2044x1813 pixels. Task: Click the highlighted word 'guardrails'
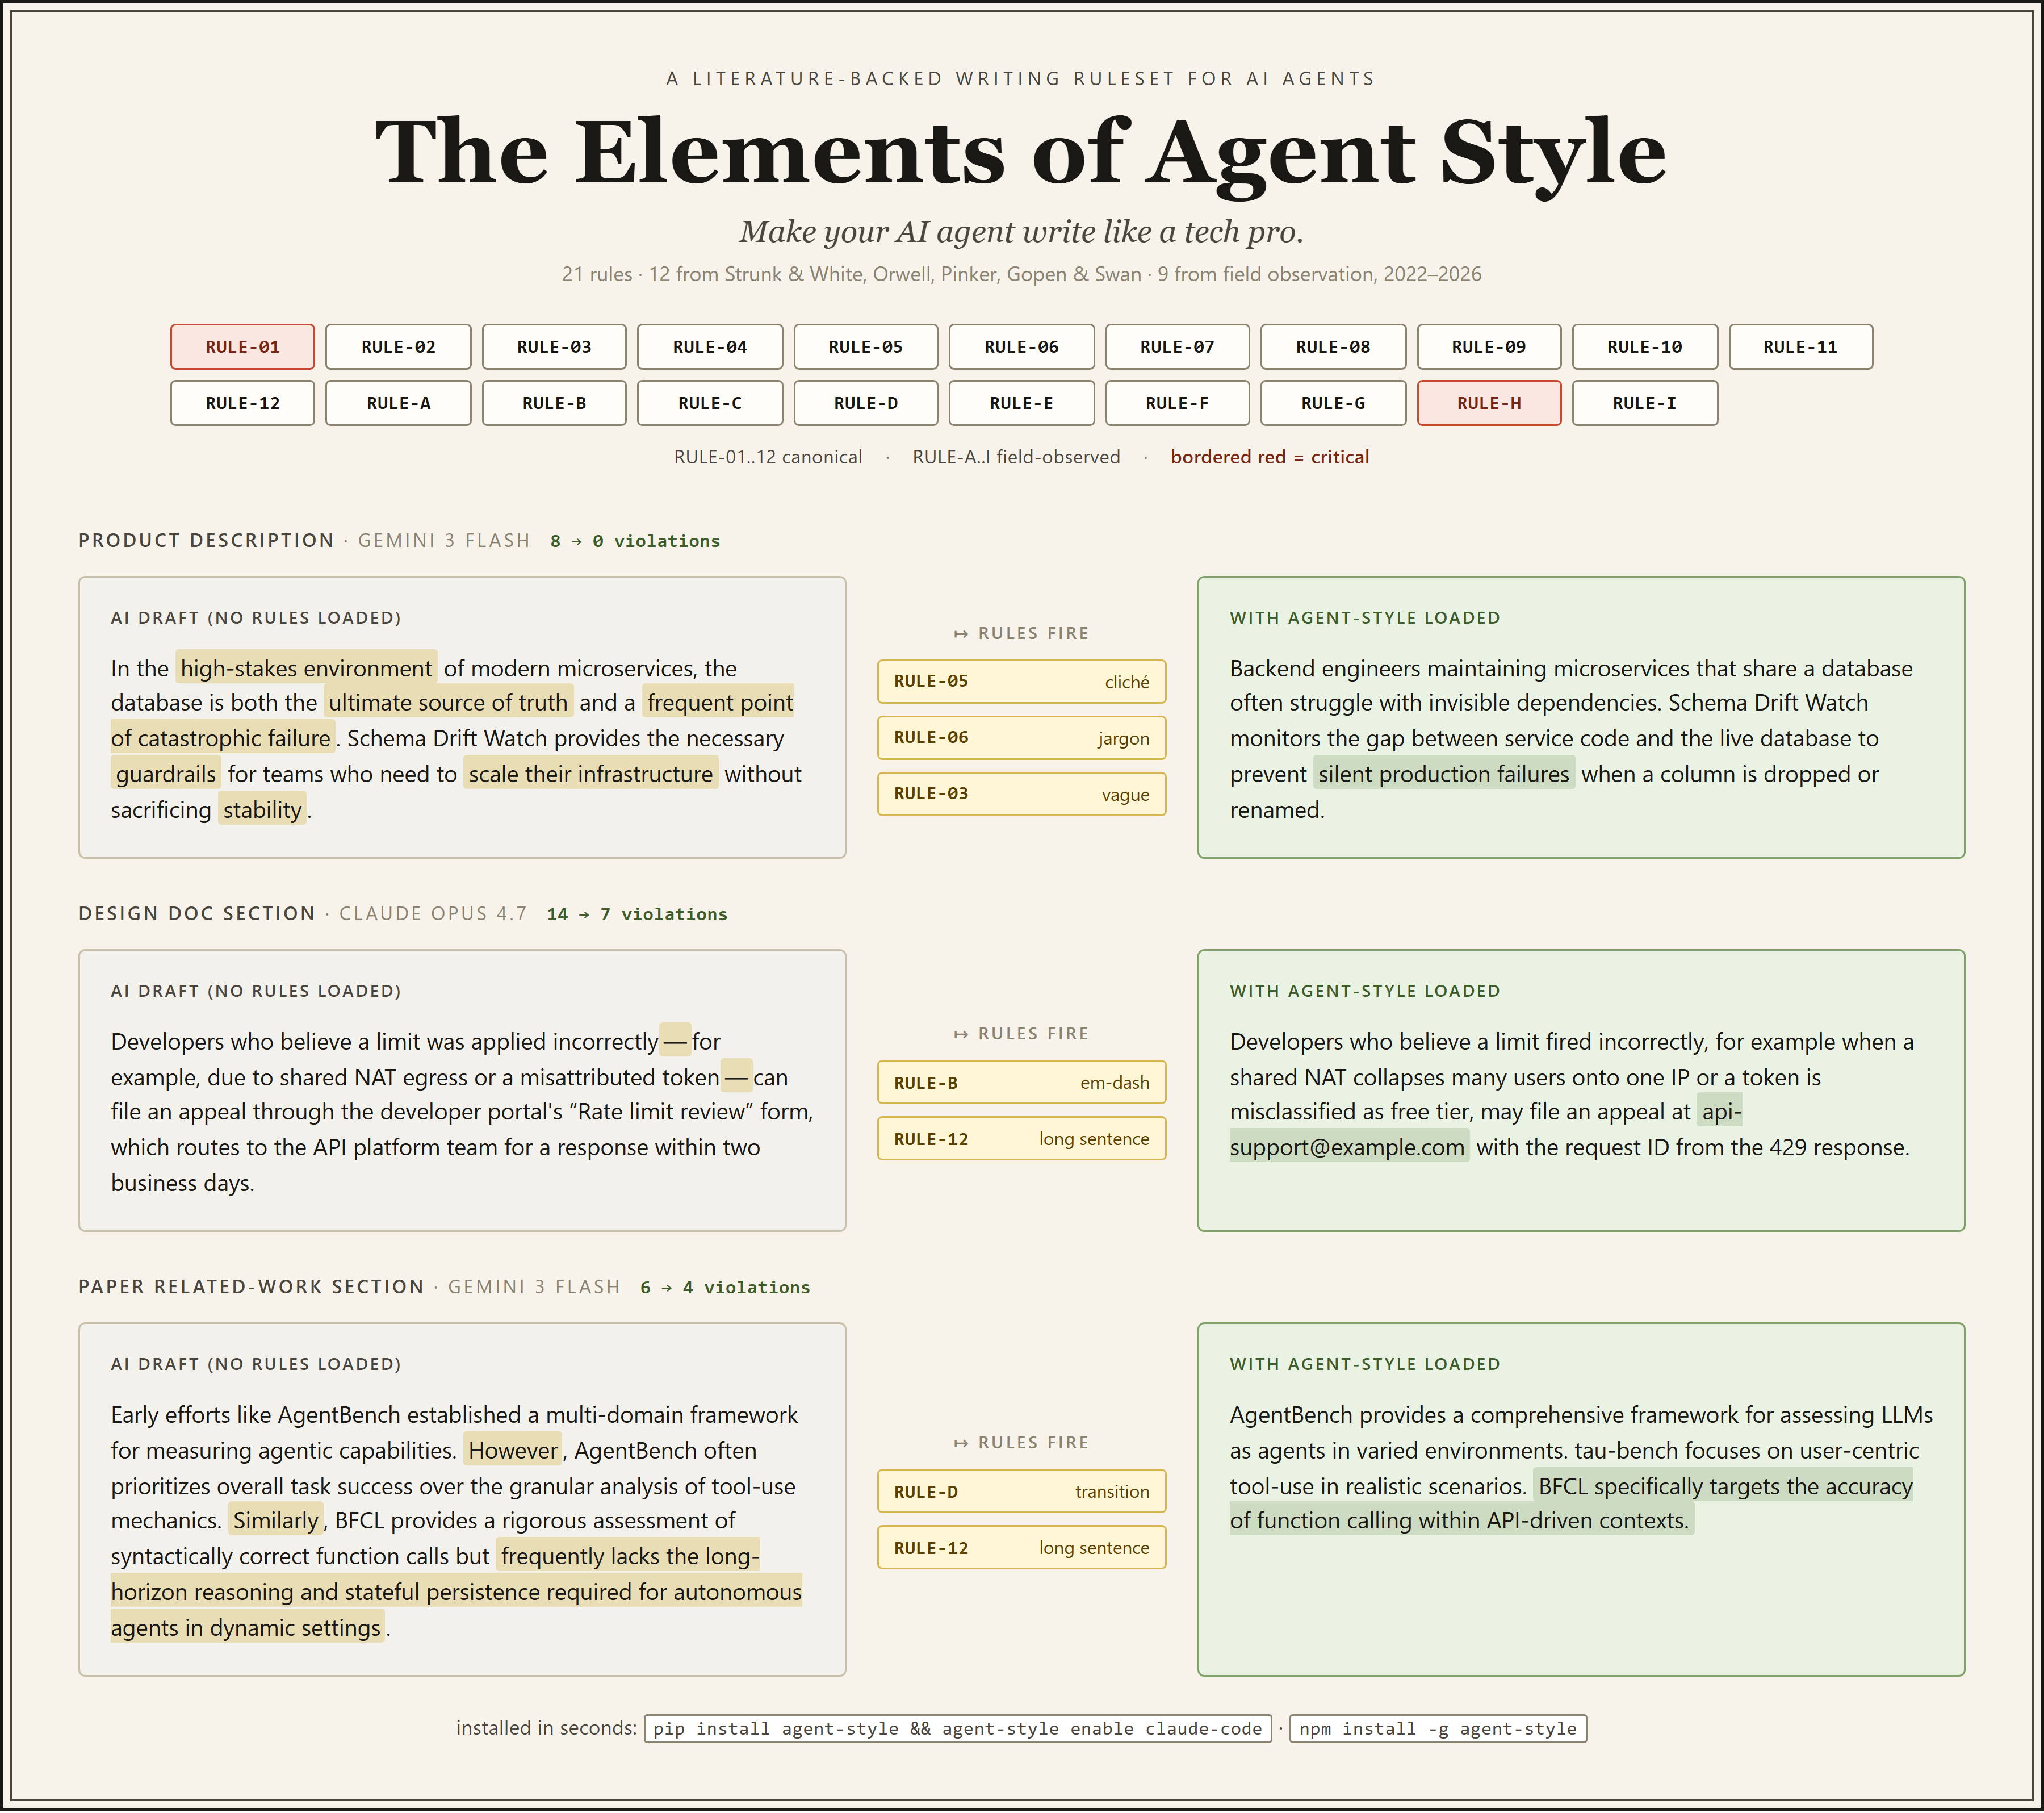(x=166, y=774)
